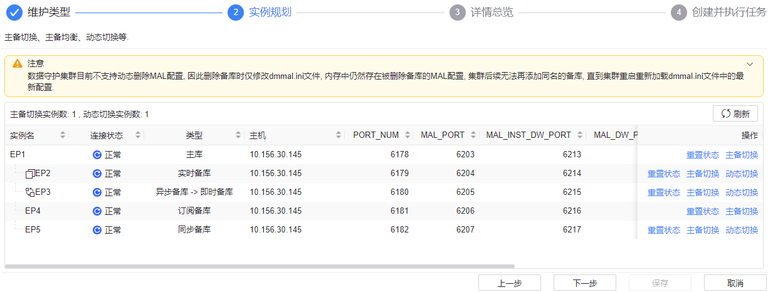Sort by the 类型 column arrows
The width and height of the screenshot is (768, 292).
238,135
